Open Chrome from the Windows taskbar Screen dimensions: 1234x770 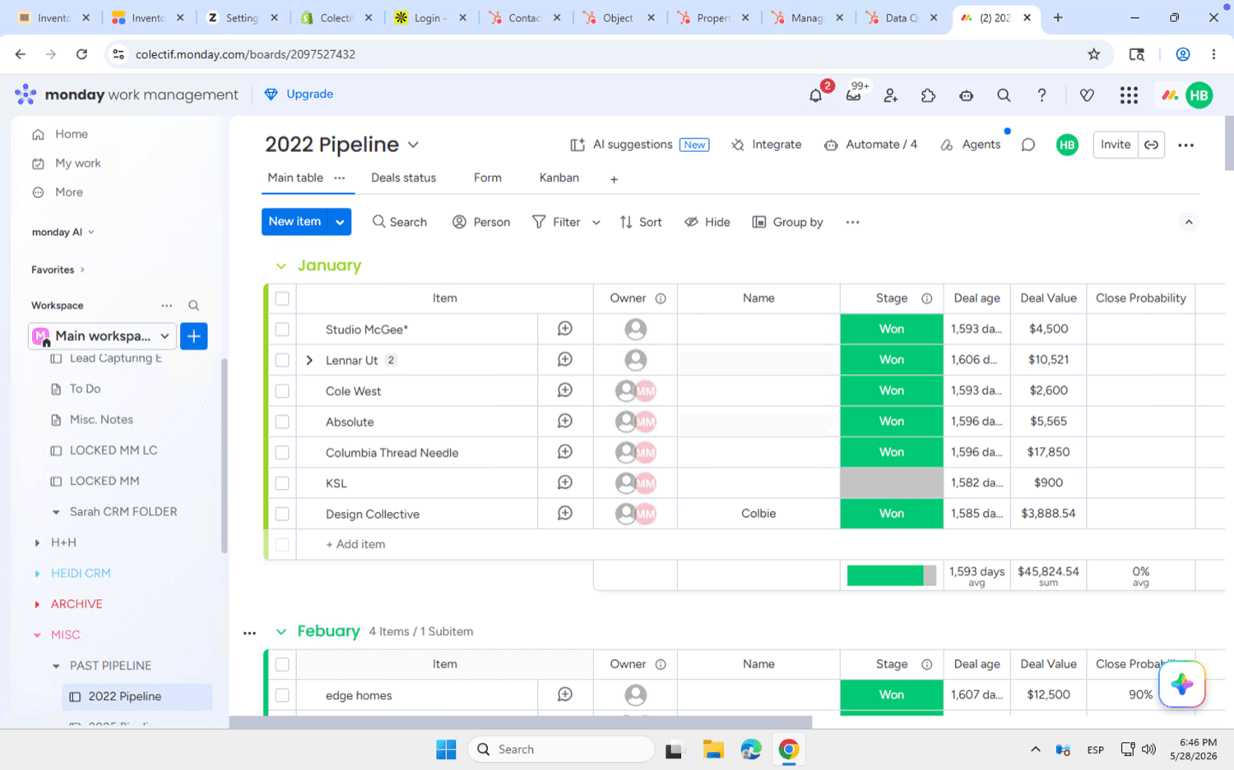tap(789, 749)
